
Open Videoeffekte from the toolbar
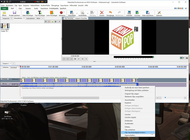pyautogui.click(x=72, y=13)
